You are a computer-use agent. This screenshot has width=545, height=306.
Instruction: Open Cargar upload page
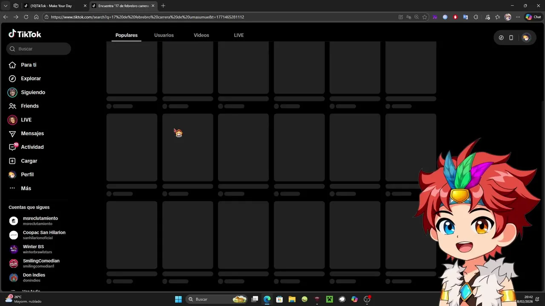point(23,161)
